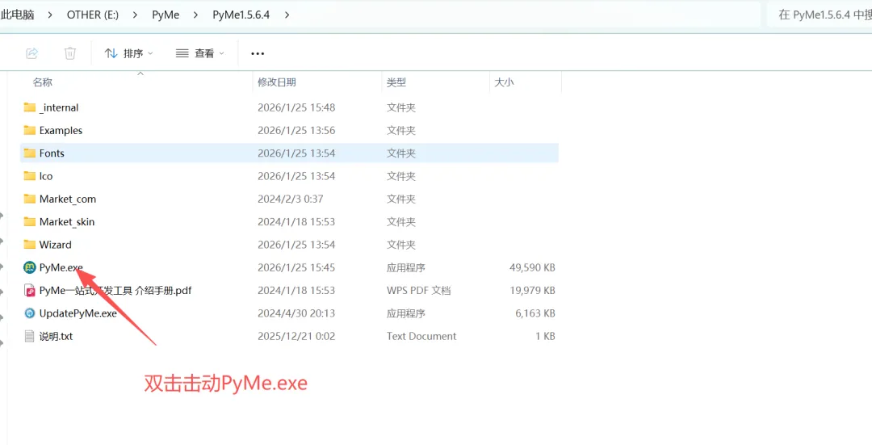Click OTHER (E:) in the breadcrumb
This screenshot has width=872, height=445.
pyautogui.click(x=93, y=15)
